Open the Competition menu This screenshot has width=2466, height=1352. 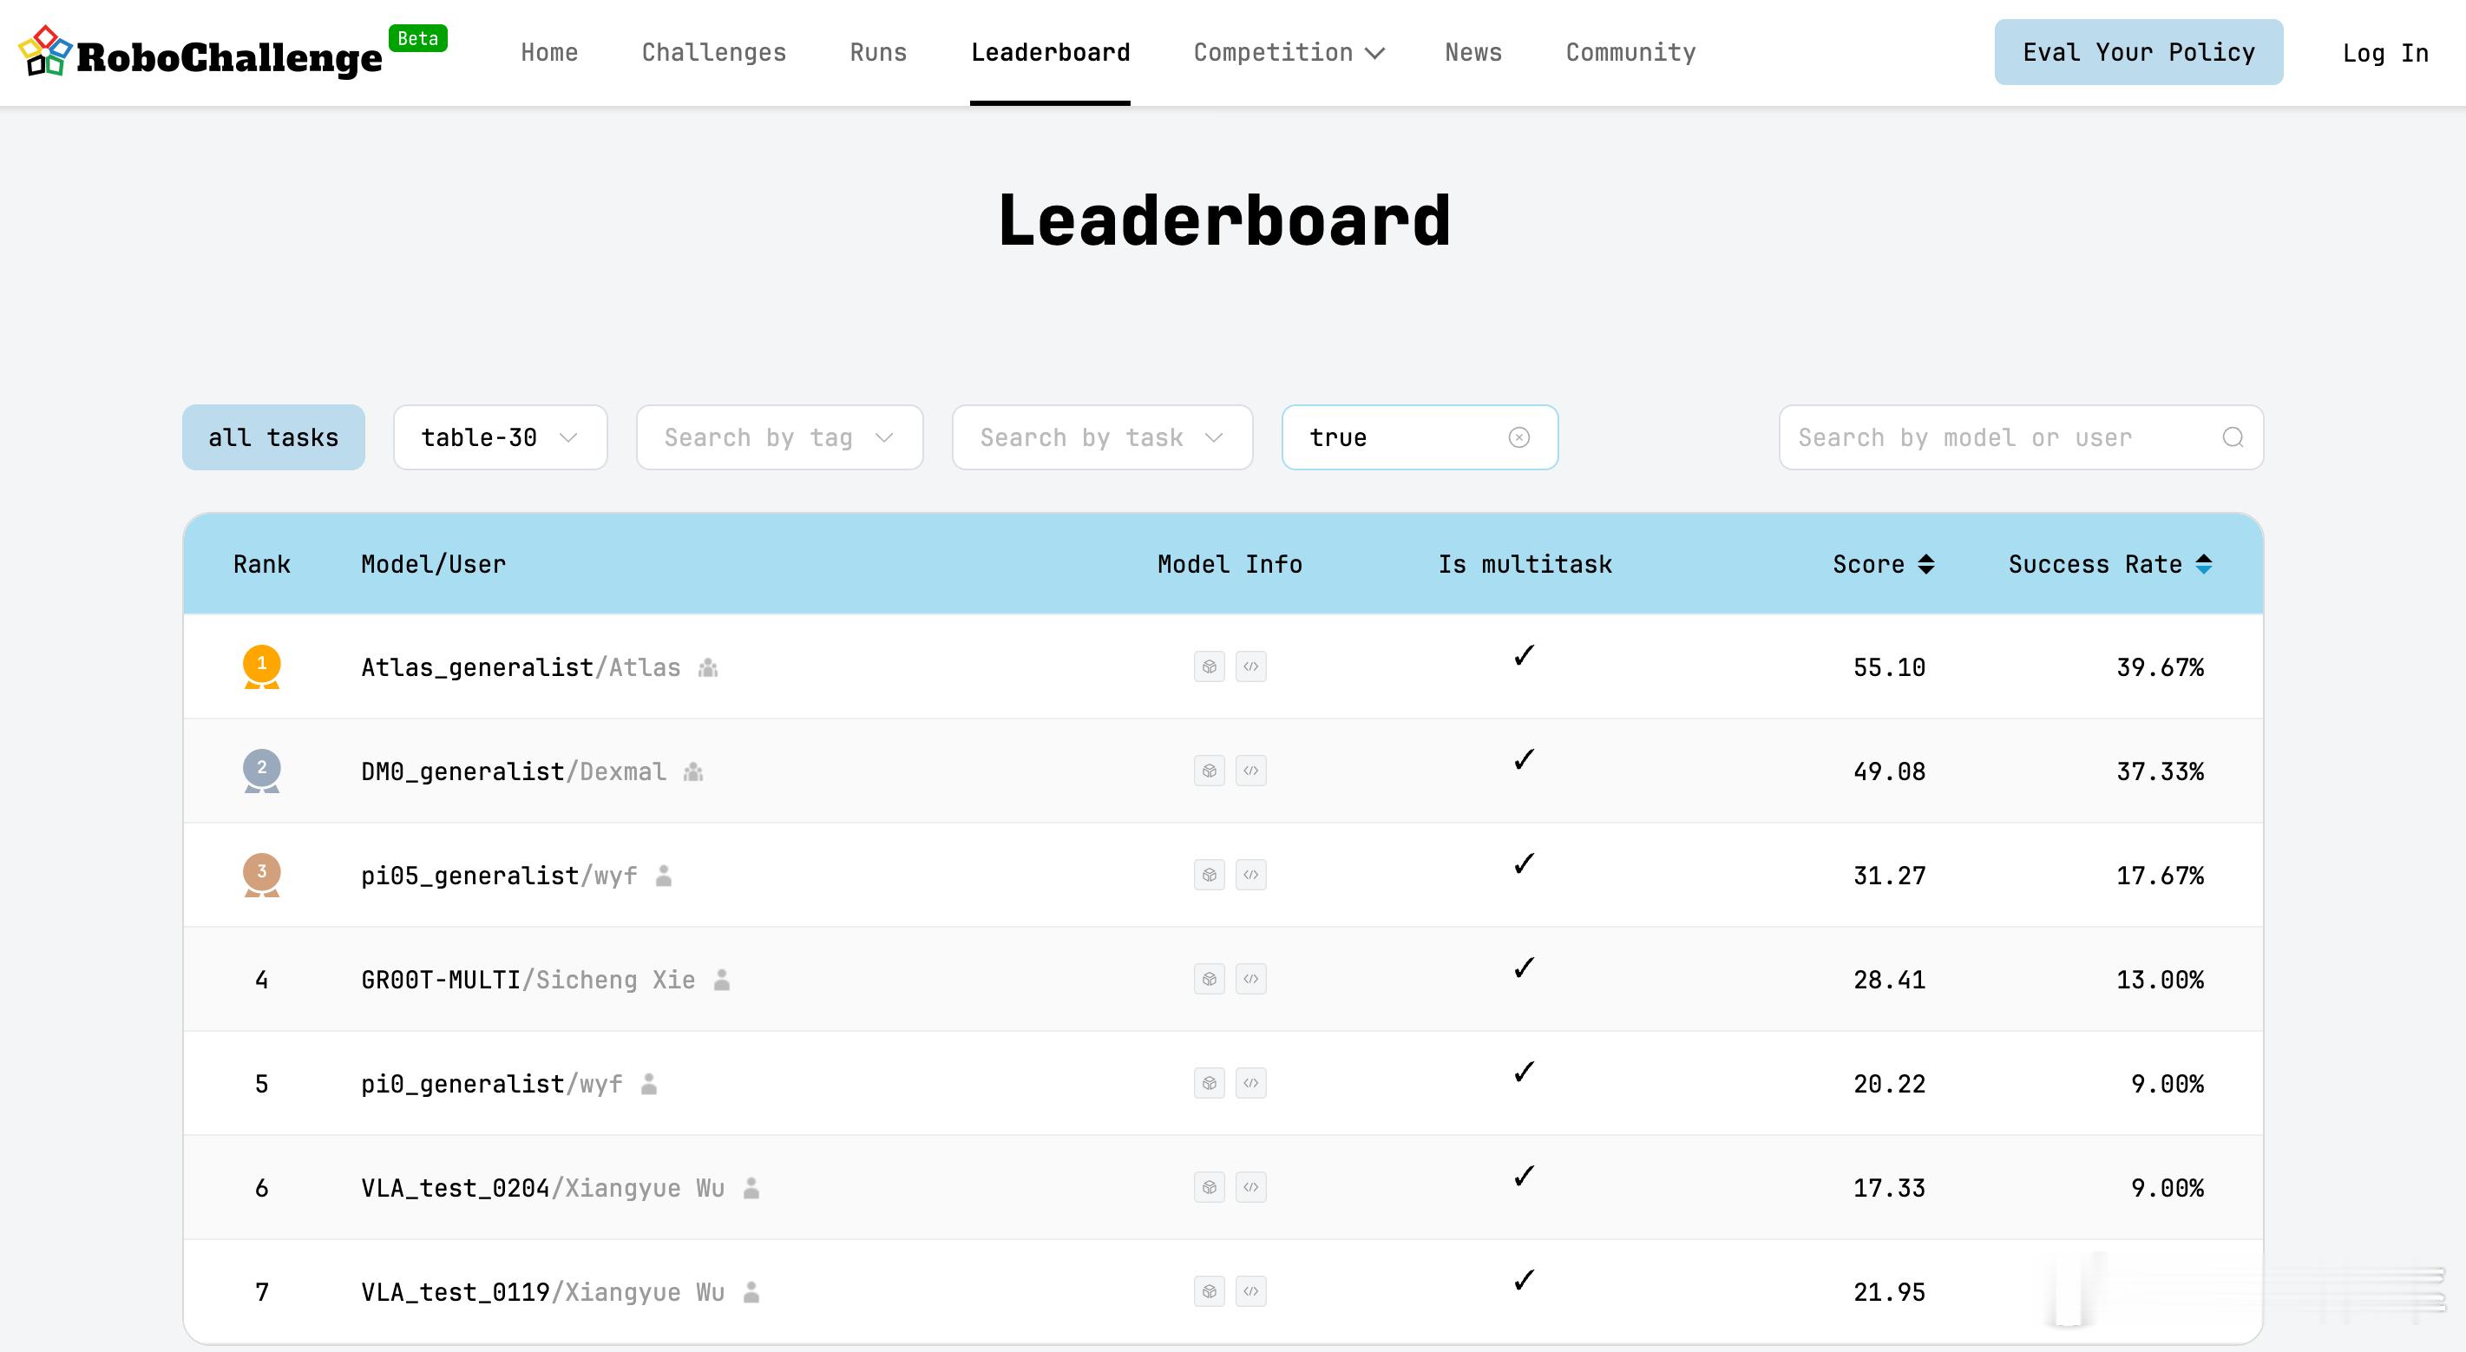click(1288, 53)
